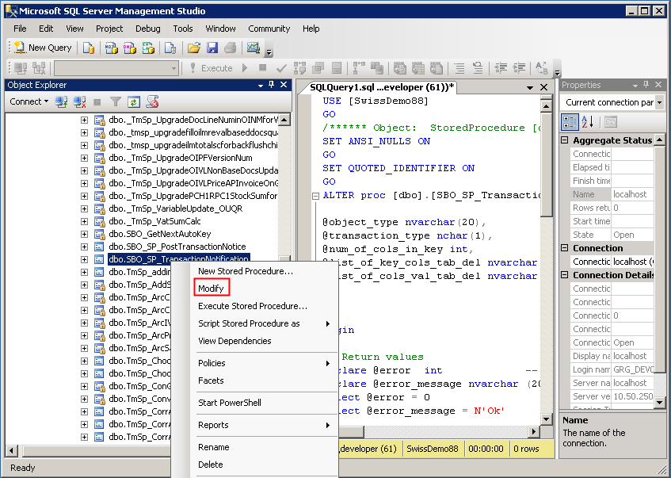Click the Refresh icon in Object Explorer

[x=134, y=102]
